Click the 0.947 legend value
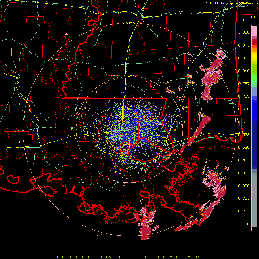This screenshot has height=259, width=259. coord(244,45)
